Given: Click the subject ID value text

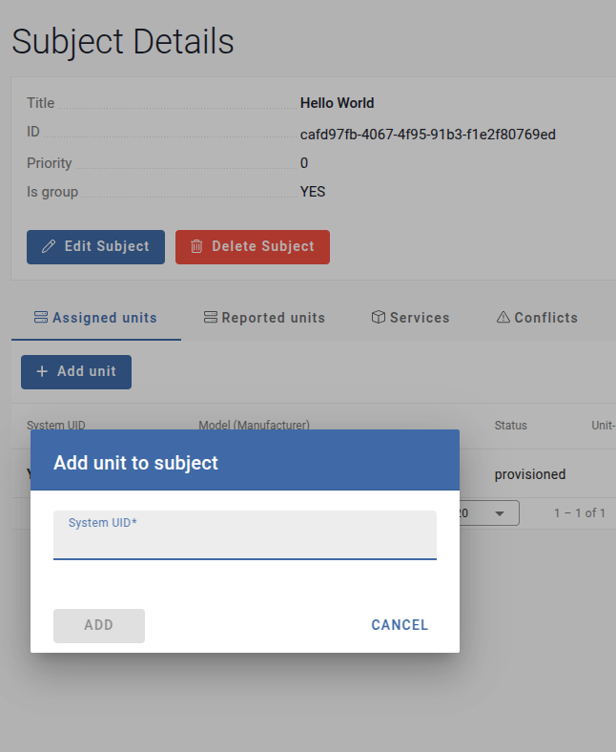Looking at the screenshot, I should click(x=427, y=135).
